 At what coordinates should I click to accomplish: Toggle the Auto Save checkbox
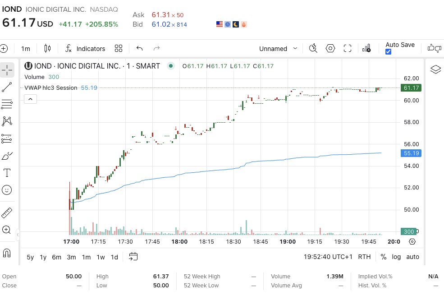(388, 51)
